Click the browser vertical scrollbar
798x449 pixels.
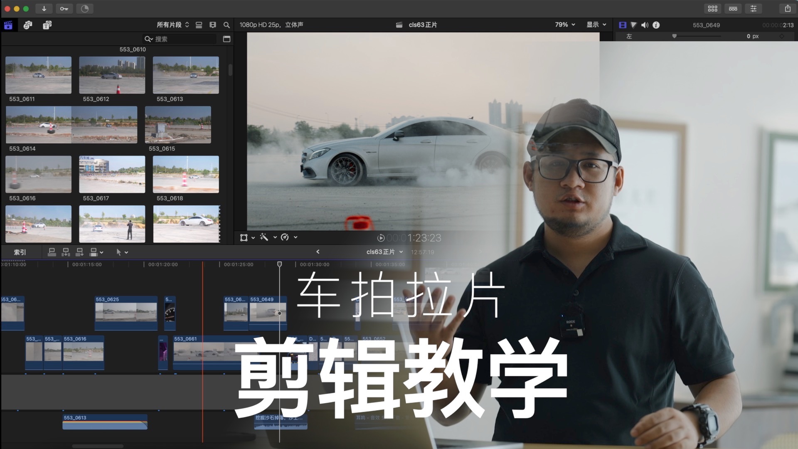click(x=230, y=69)
